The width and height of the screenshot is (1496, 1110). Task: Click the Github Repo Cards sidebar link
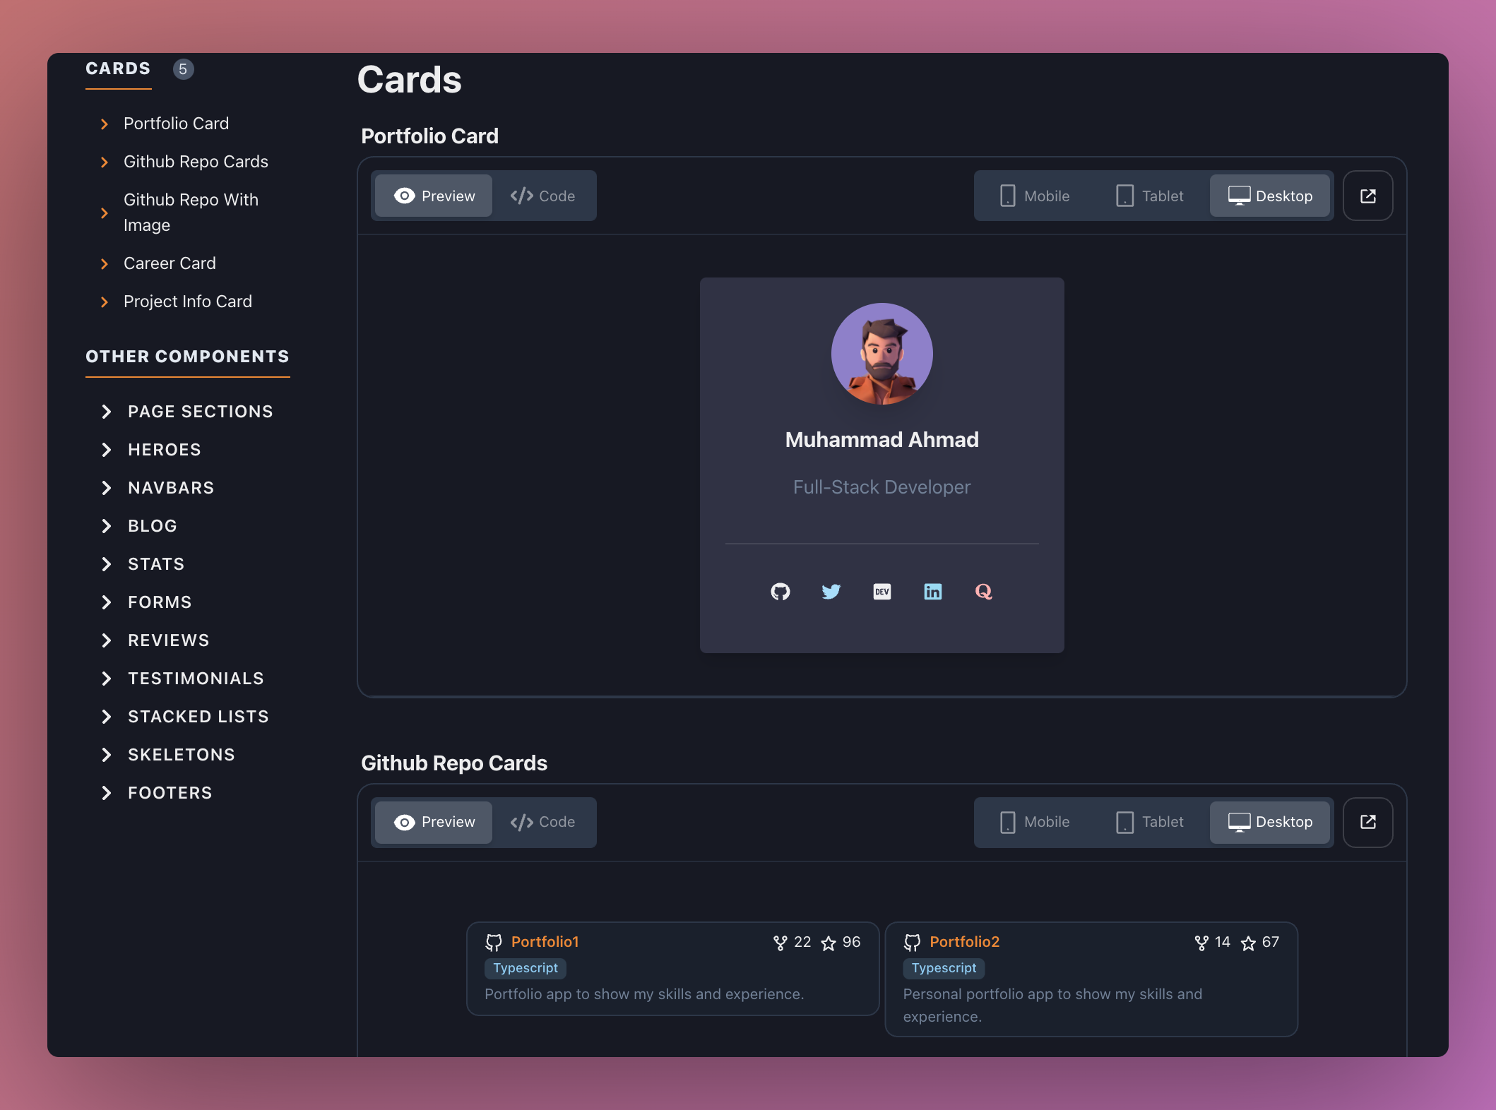[197, 161]
